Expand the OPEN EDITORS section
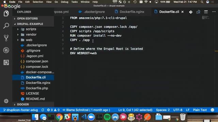Image resolution: width=218 pixels, height=122 pixels. pyautogui.click(x=33, y=19)
